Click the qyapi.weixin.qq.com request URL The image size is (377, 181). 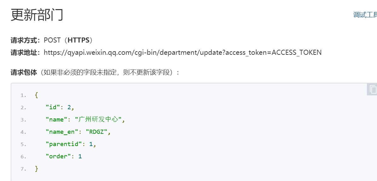[x=182, y=52]
